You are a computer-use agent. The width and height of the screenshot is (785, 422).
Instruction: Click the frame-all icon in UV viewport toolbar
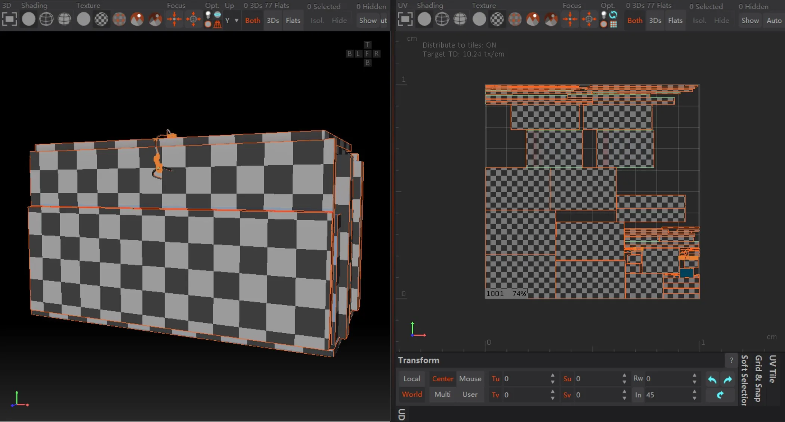pos(405,19)
